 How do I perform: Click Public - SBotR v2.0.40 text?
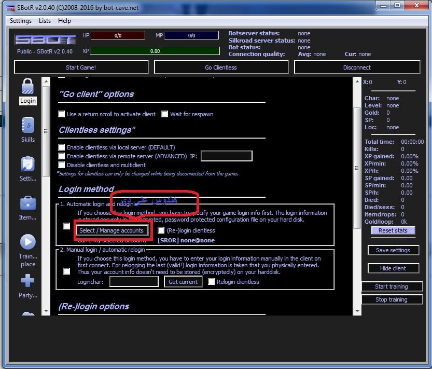[x=45, y=51]
